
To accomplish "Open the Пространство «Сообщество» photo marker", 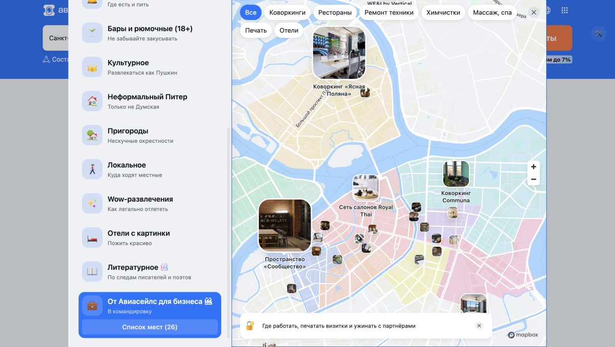I will click(x=284, y=226).
